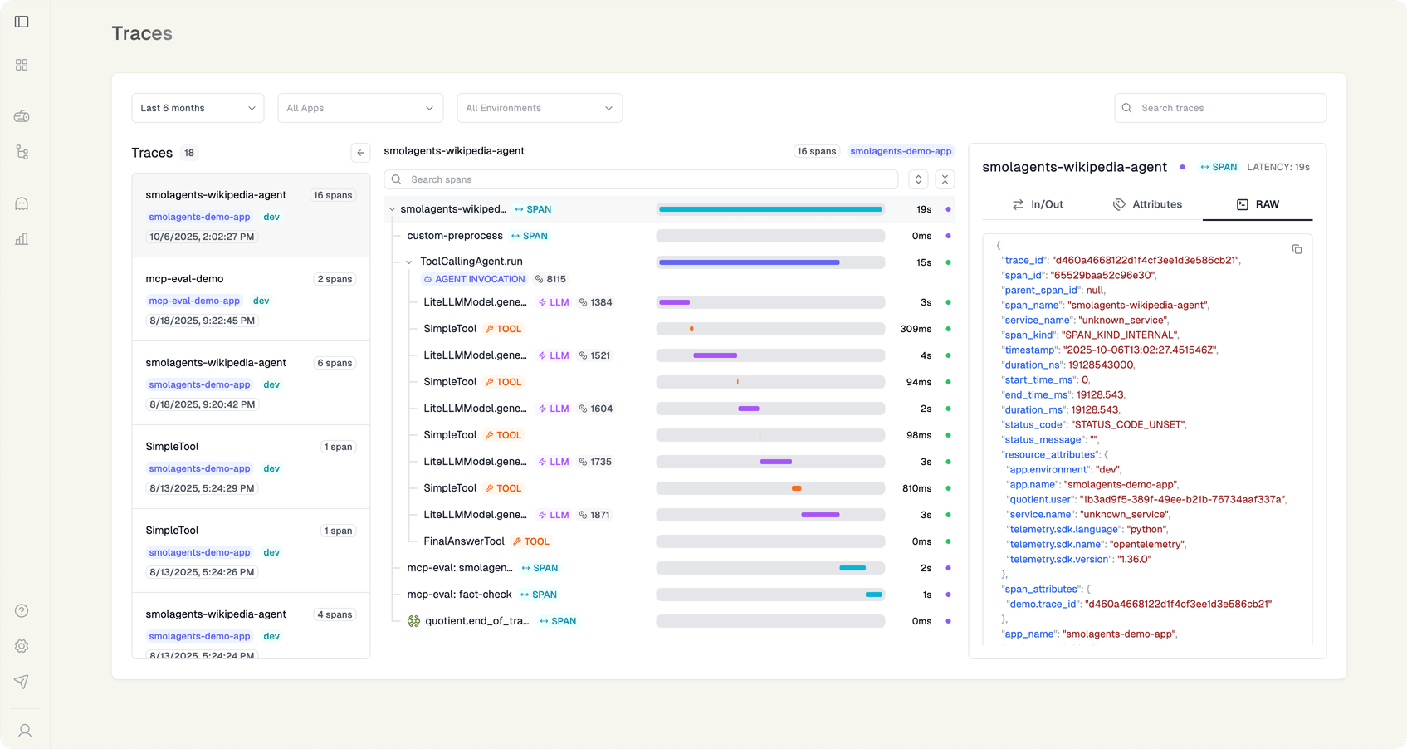Viewport: 1407px width, 749px height.
Task: Click the send paper-plane icon in sidebar
Action: pos(22,682)
